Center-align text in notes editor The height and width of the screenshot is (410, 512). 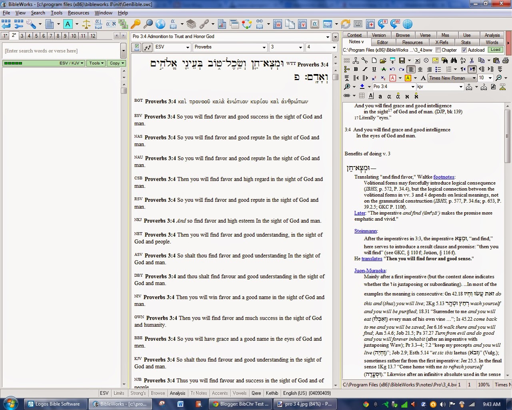click(420, 69)
